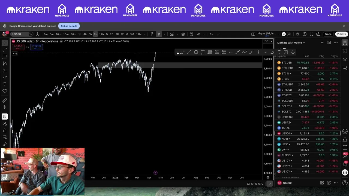This screenshot has height=196, width=349.
Task: Click the BUY 7,131.6 button
Action: 36,47
